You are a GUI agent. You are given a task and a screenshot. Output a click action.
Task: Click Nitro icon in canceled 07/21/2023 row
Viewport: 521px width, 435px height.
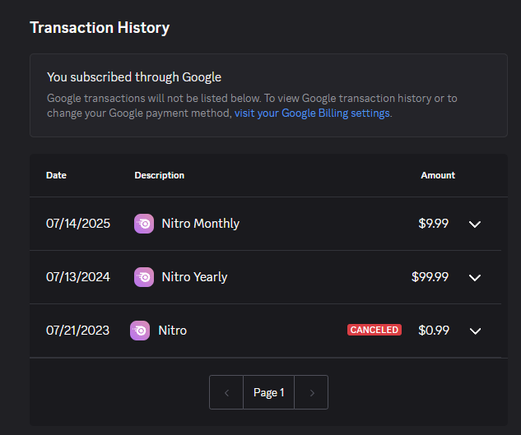point(140,331)
